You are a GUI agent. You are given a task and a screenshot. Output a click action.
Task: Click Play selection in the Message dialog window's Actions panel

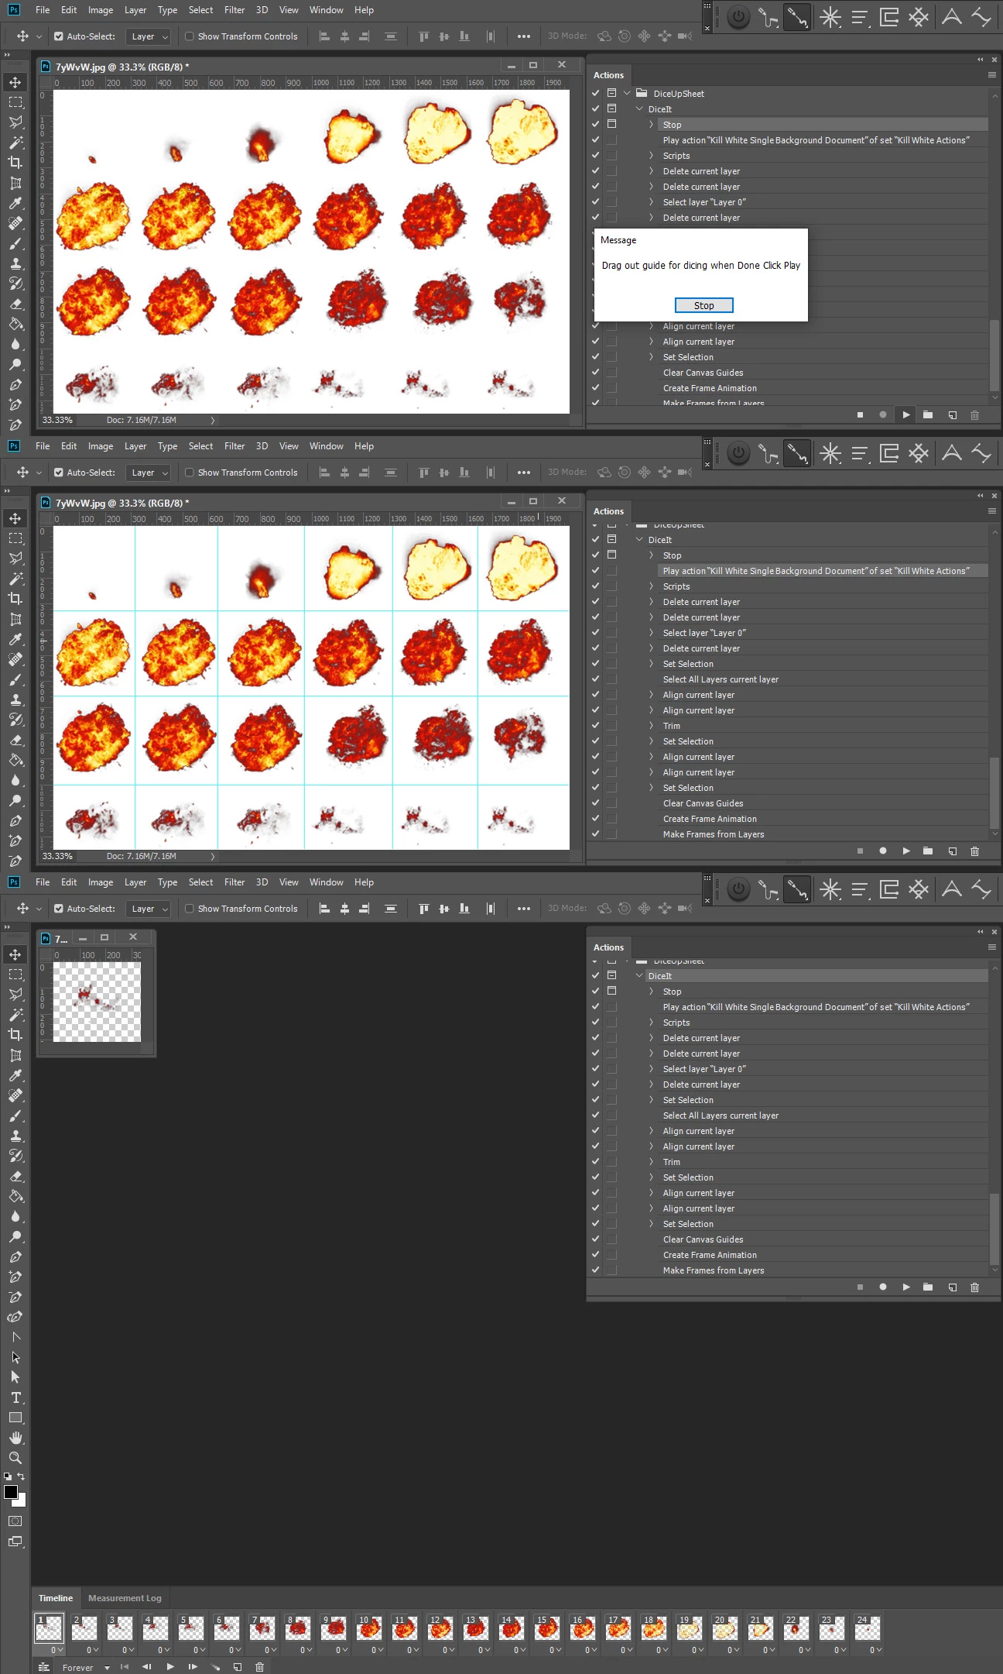(x=905, y=415)
